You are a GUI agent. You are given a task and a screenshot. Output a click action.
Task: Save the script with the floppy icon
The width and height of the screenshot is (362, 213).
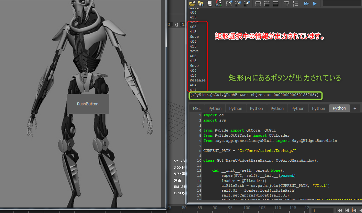coord(209,4)
